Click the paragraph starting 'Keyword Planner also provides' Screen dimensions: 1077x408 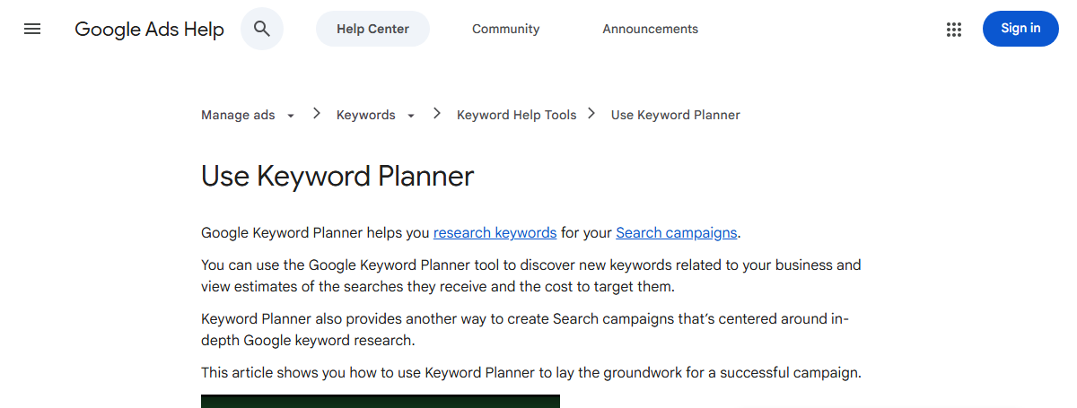pos(524,329)
